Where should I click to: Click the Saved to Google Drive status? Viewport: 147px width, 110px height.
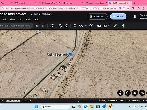(x=40, y=14)
